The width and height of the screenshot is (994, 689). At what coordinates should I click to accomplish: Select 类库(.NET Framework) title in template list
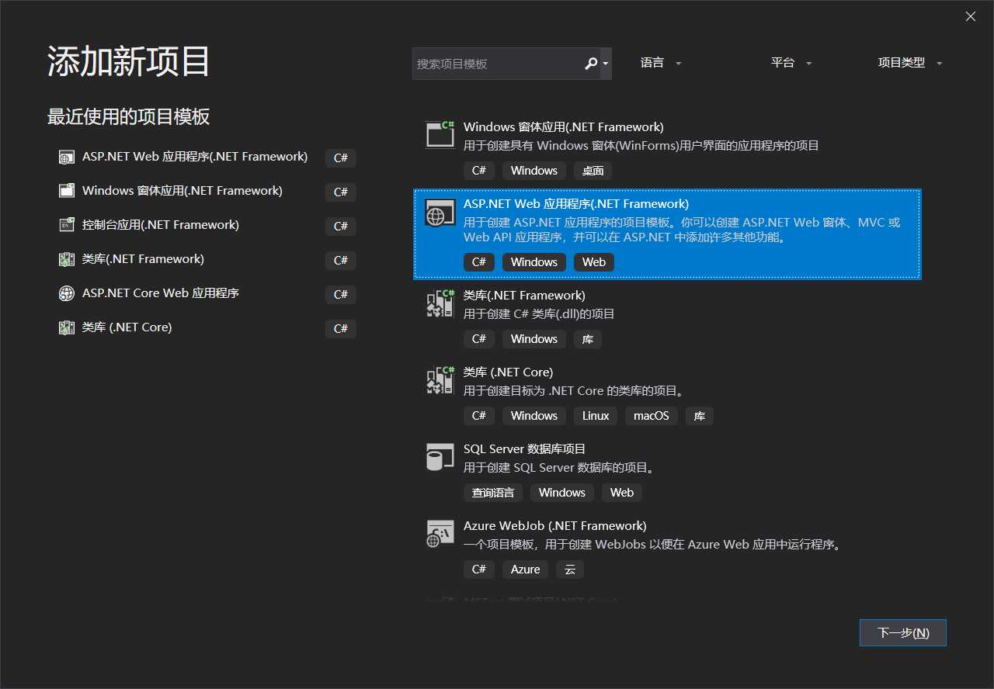point(524,295)
